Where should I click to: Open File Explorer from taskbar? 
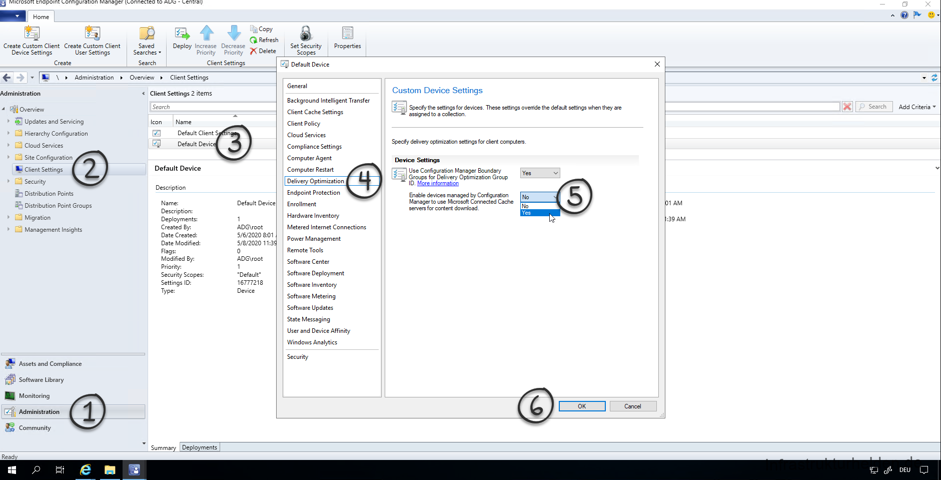click(x=110, y=469)
